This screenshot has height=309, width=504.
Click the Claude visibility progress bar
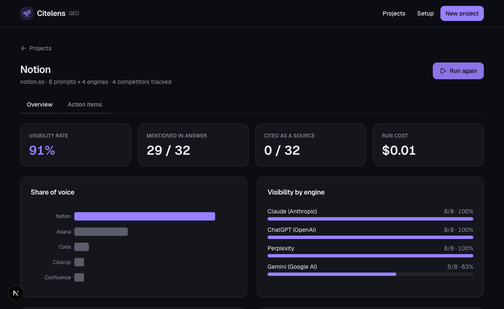[x=370, y=219]
